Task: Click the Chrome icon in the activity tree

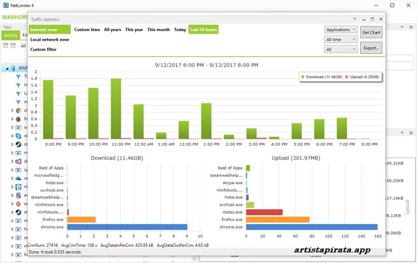Action: coord(18,111)
